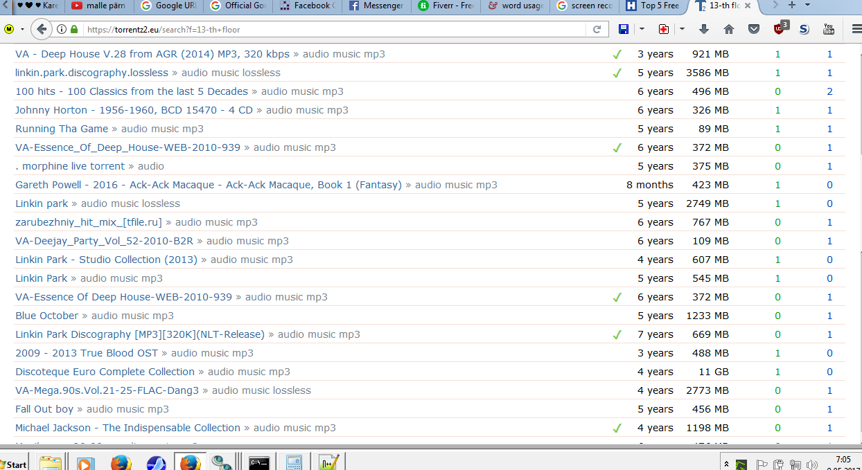Reload the page with the refresh icon
The width and height of the screenshot is (862, 470).
[597, 30]
